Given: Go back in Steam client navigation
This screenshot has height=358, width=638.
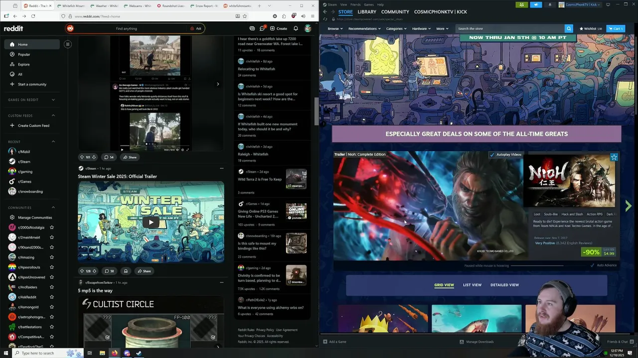Looking at the screenshot, I should pyautogui.click(x=325, y=11).
